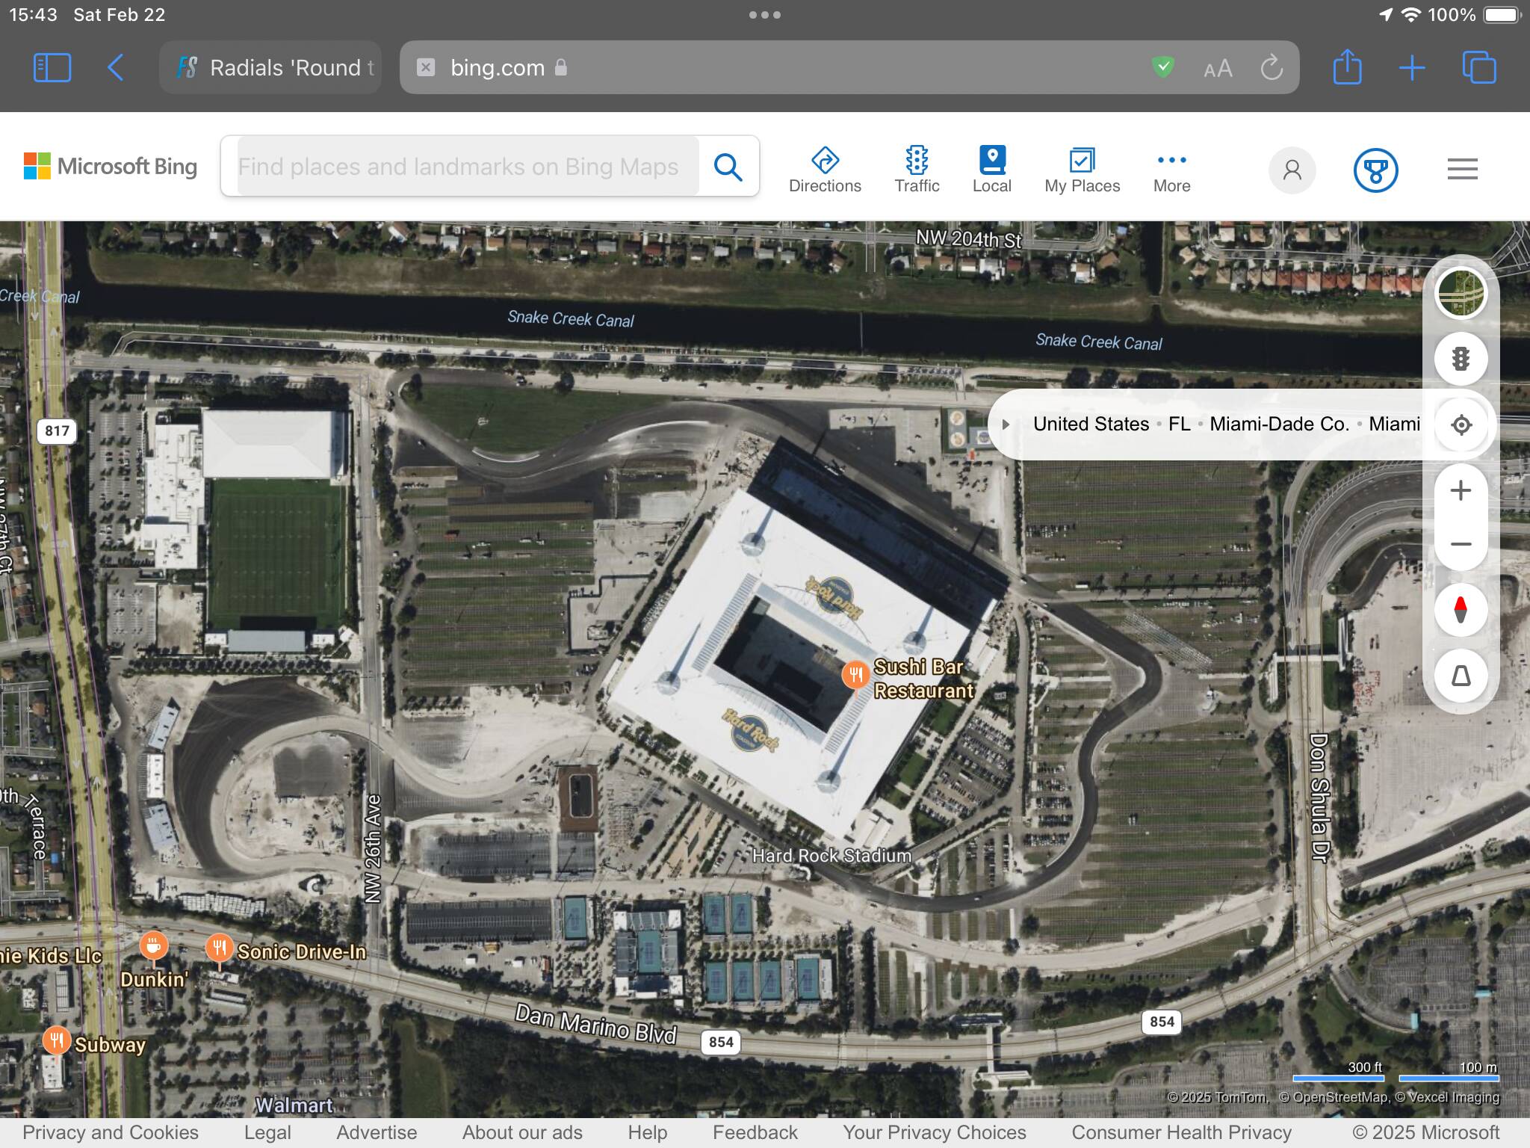Viewport: 1530px width, 1148px height.
Task: Open the hamburger settings menu
Action: (1462, 170)
